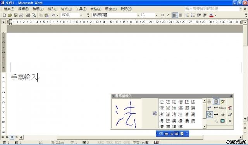Click the language bar handwriting pen icon

tap(171, 134)
